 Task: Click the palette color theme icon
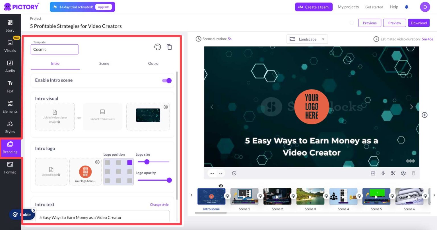coord(158,47)
